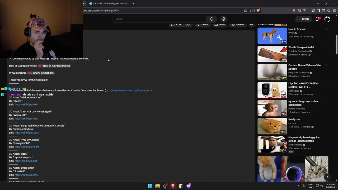Open Type 30 Console link skfb.ly/oPEoM

pos(27,147)
